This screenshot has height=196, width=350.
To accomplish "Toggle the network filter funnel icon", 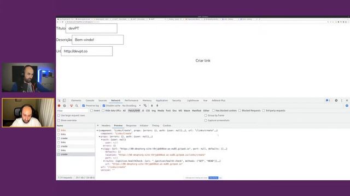I will (72, 106).
